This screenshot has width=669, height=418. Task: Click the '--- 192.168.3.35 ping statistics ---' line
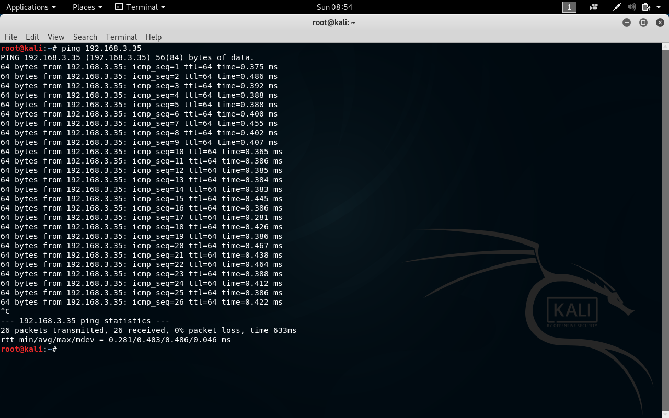click(x=85, y=321)
